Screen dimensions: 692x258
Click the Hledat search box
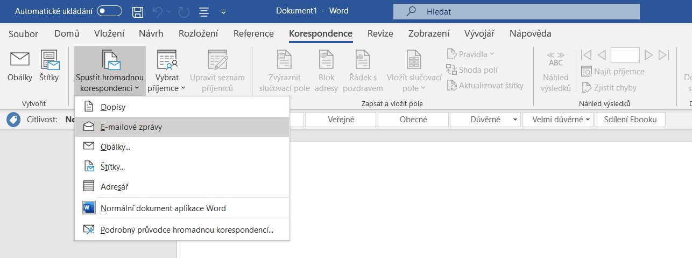[x=516, y=11]
